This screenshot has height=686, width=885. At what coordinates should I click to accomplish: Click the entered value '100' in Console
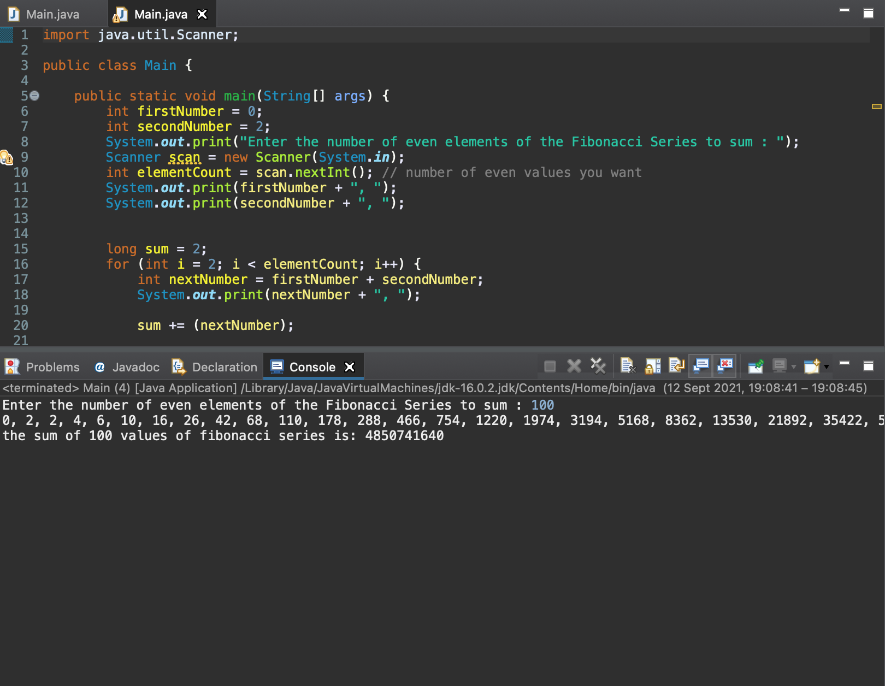pos(542,405)
